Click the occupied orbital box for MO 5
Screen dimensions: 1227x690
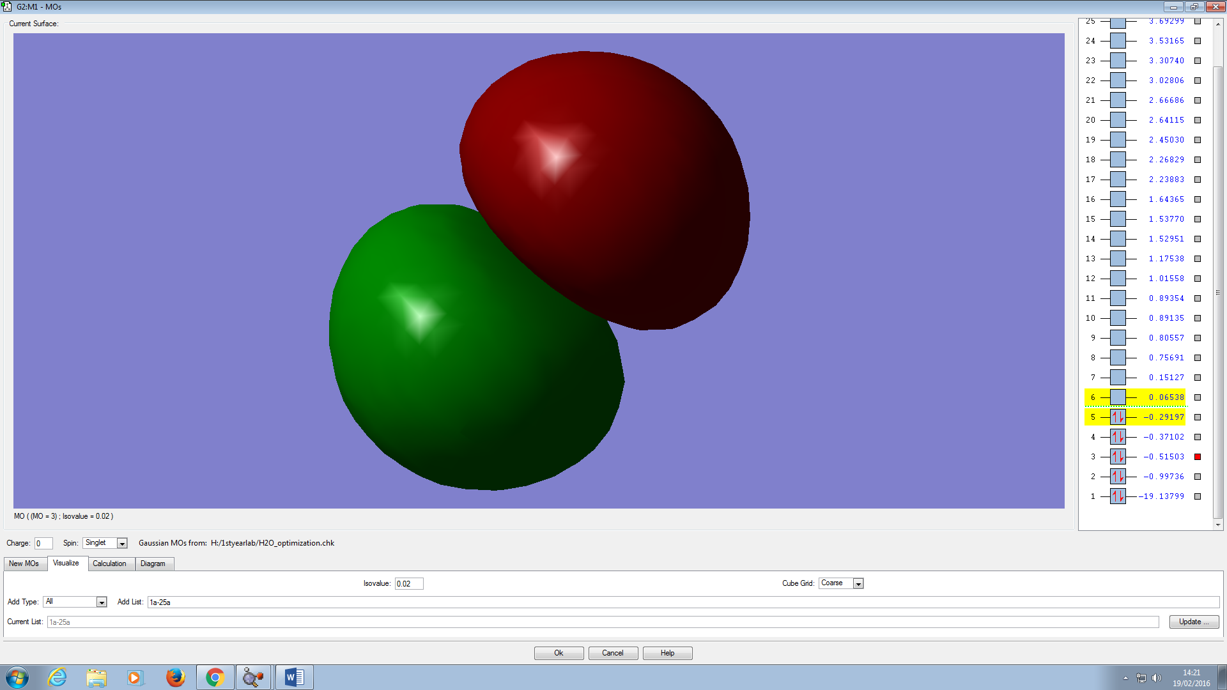coord(1118,417)
